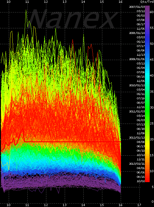Select the 03/03 date label
Screen dimensions: 154x207
coord(141,37)
